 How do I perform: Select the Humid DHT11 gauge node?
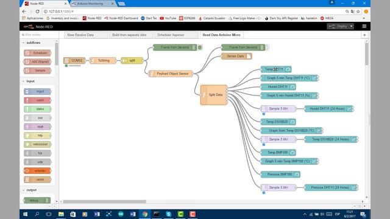[x=278, y=87]
